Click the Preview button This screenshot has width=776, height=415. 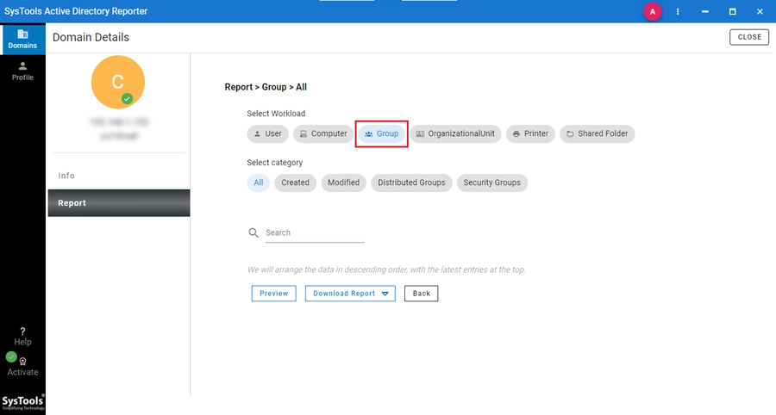[x=273, y=294]
